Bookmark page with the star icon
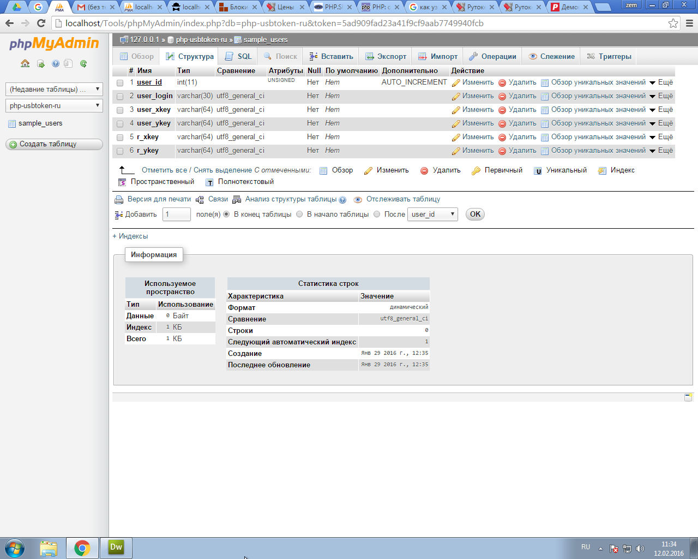 tap(673, 23)
